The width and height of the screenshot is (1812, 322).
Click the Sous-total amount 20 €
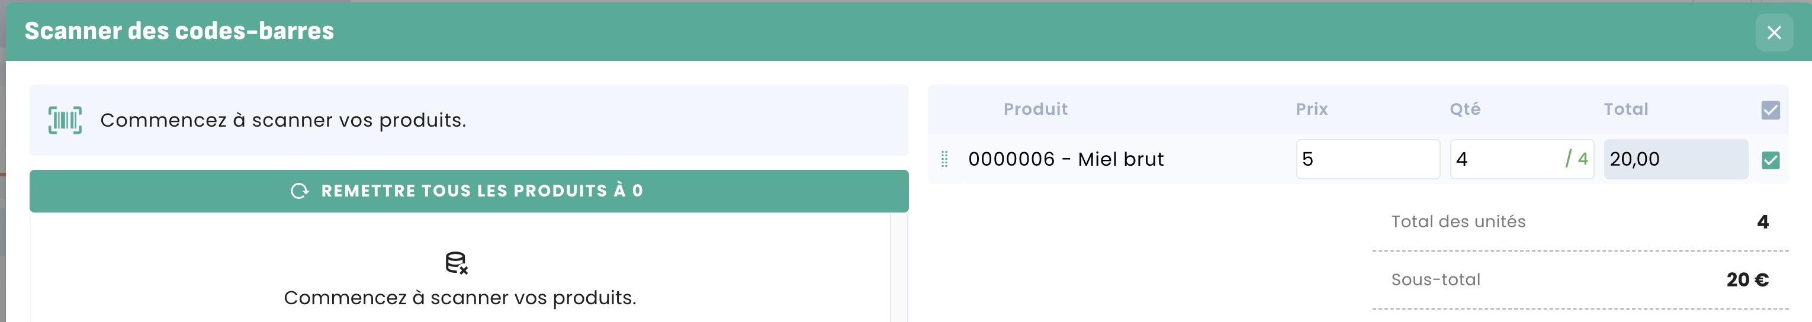[x=1747, y=280]
